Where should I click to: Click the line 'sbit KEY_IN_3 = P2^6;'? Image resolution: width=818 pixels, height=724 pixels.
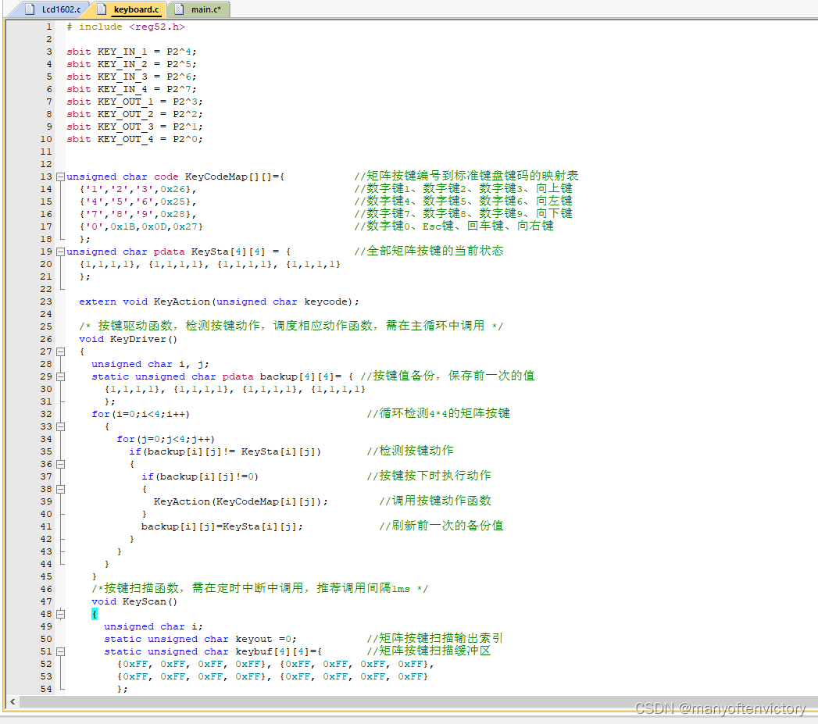(x=131, y=77)
